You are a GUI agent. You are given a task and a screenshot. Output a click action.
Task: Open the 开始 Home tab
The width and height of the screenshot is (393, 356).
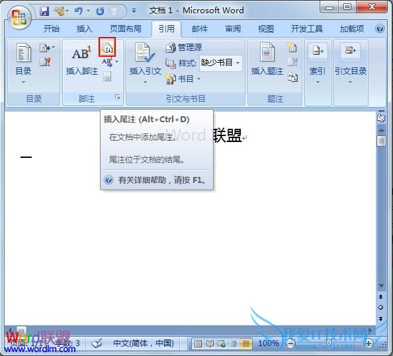click(52, 29)
